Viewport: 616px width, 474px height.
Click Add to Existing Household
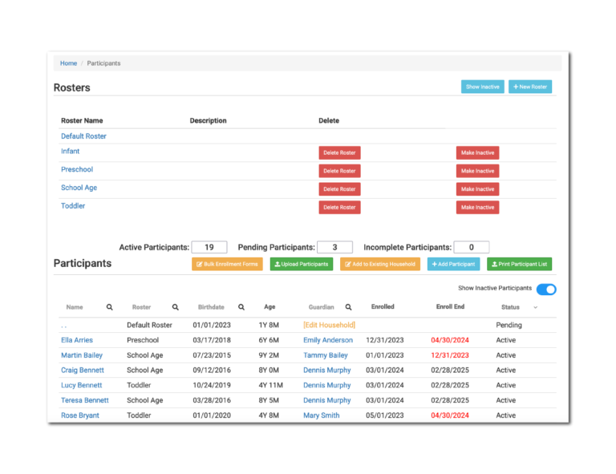(x=379, y=264)
